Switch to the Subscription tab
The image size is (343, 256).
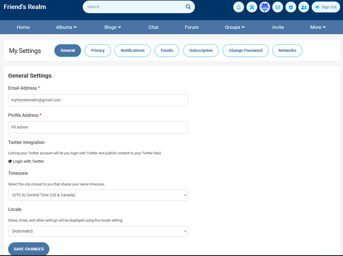pyautogui.click(x=201, y=50)
